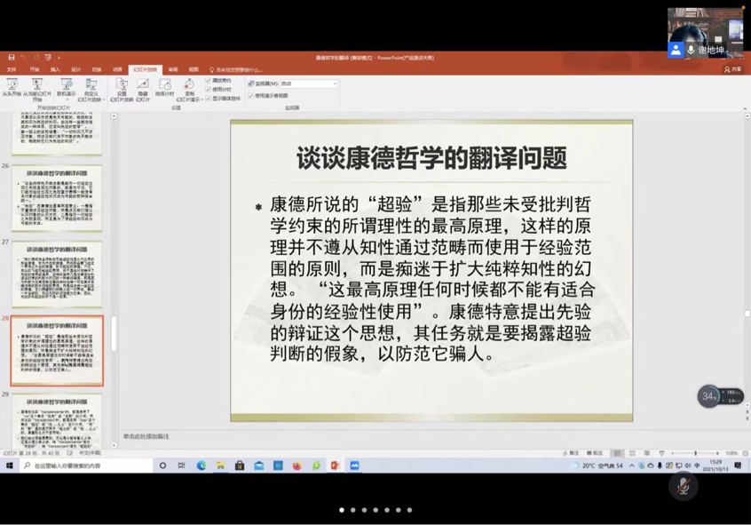The image size is (751, 525).
Task: Open the File (文件) tab
Action: click(12, 69)
